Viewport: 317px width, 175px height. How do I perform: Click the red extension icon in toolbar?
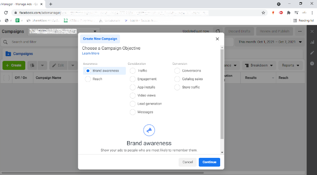pyautogui.click(x=281, y=13)
